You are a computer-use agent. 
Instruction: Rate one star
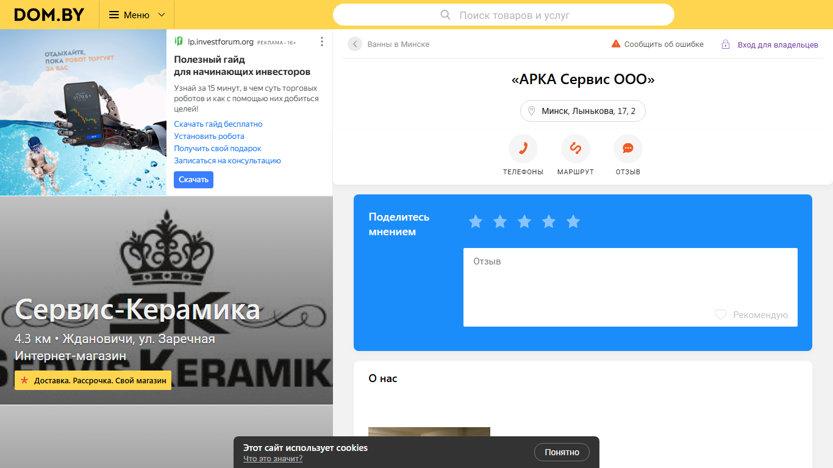point(476,222)
